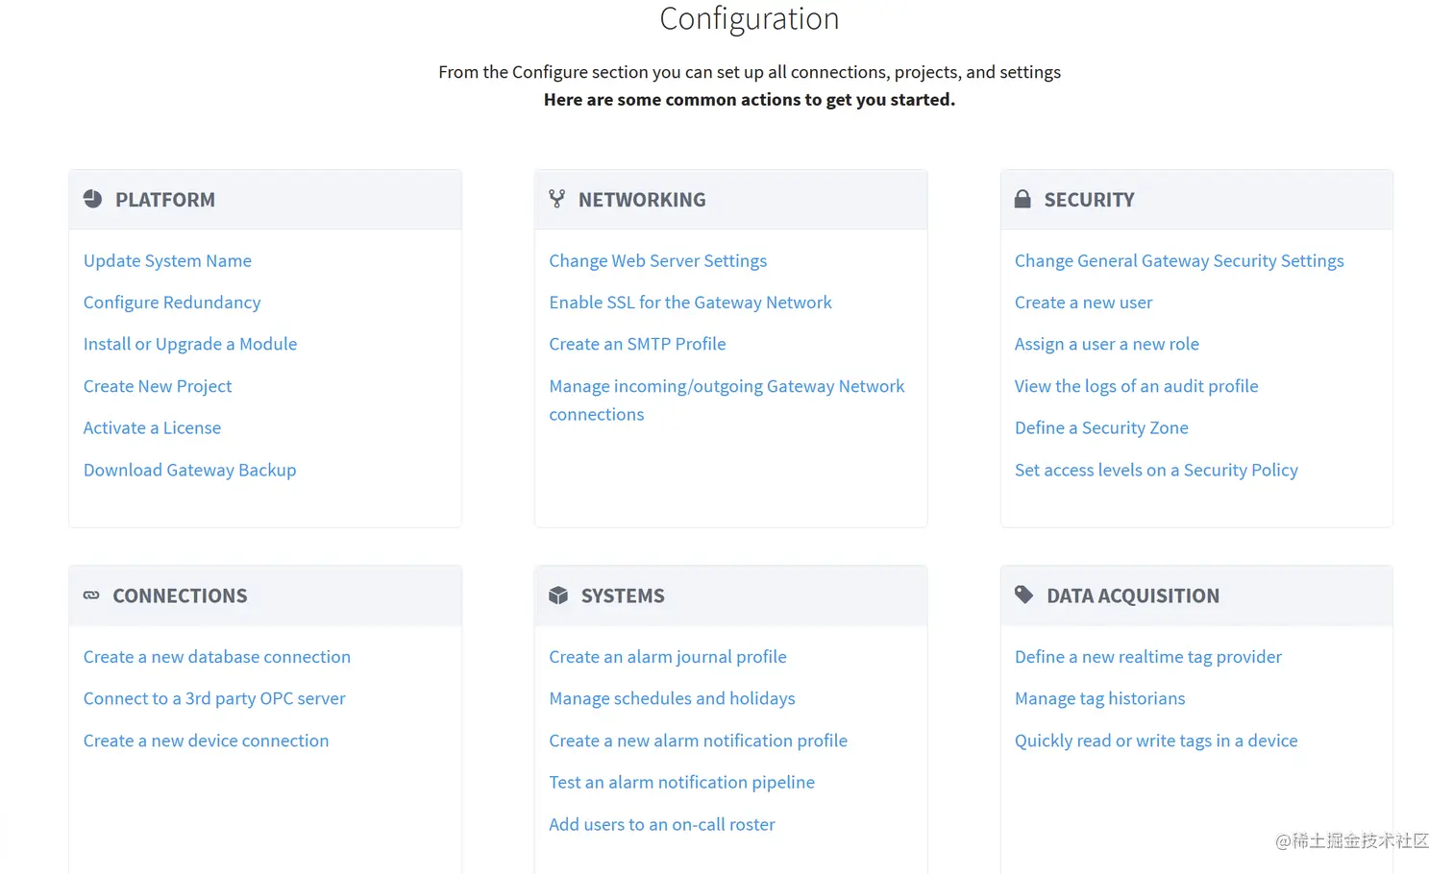This screenshot has width=1453, height=874.
Task: Click Quickly read or write tags in a device
Action: tap(1156, 740)
